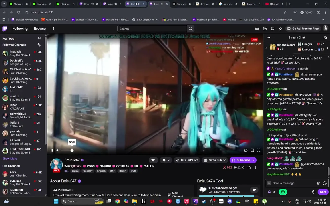Open new browser tab
The height and width of the screenshot is (206, 330).
tap(290, 4)
